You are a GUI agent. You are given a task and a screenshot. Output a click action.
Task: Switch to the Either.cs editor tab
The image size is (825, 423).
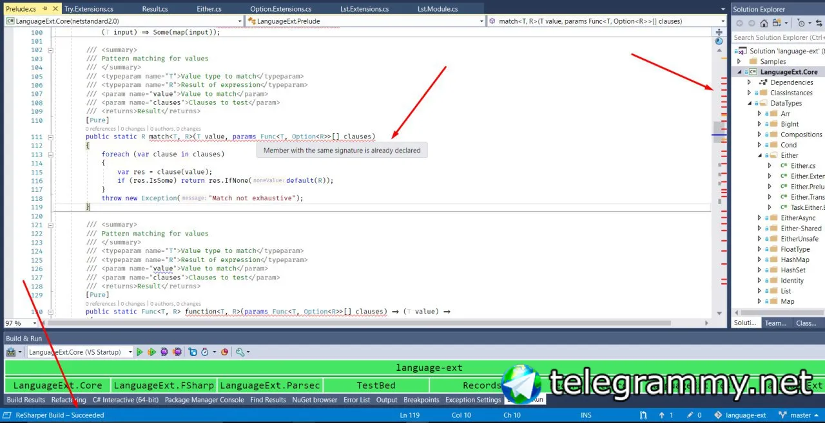pos(209,9)
